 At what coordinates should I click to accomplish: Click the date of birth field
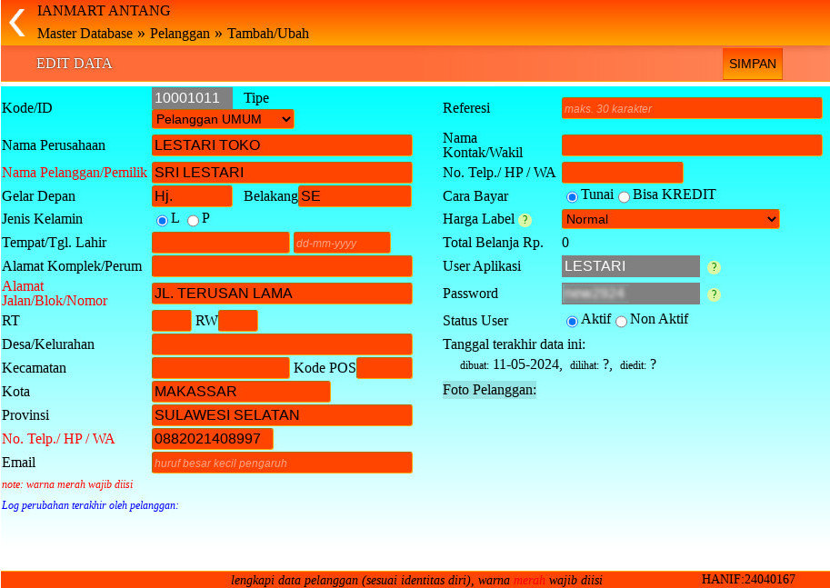pos(342,243)
